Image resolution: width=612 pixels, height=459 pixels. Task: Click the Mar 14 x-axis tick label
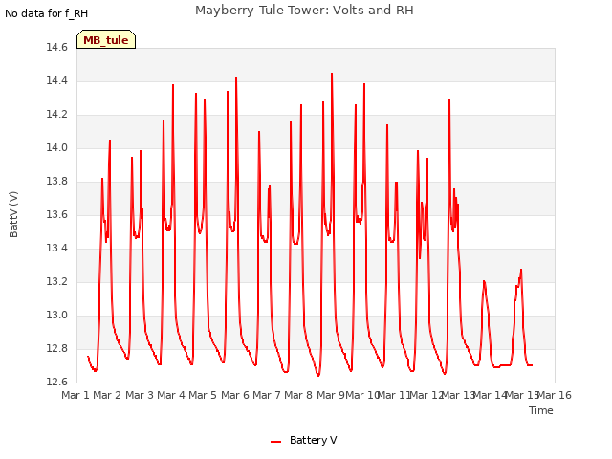click(x=490, y=395)
